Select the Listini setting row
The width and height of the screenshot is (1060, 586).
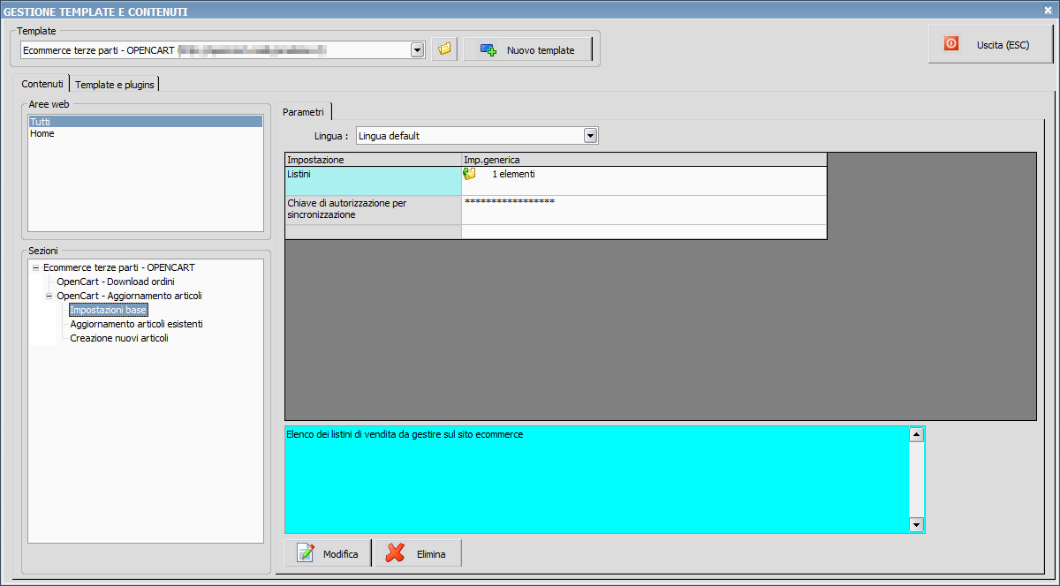tap(373, 181)
